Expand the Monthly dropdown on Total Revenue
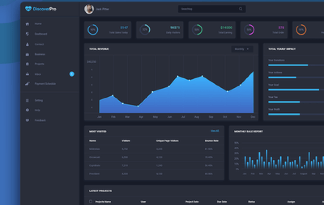The height and width of the screenshot is (205, 324). point(242,49)
